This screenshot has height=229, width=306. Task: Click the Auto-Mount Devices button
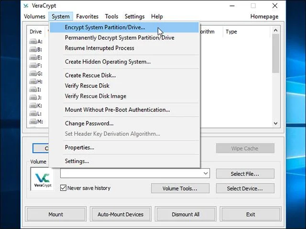point(120,214)
